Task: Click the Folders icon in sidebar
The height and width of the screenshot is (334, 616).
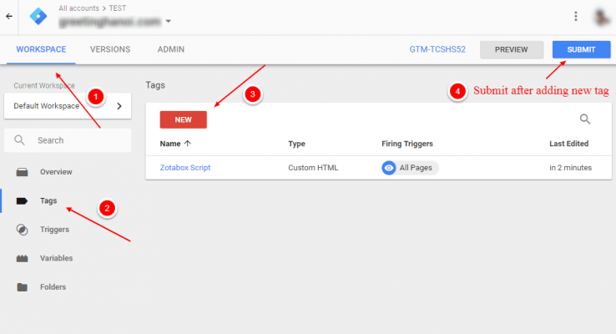Action: tap(23, 287)
